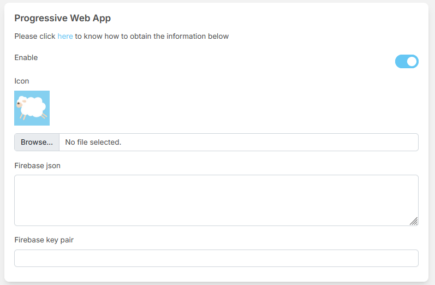Click the "Enable" label text
435x285 pixels.
(x=26, y=57)
